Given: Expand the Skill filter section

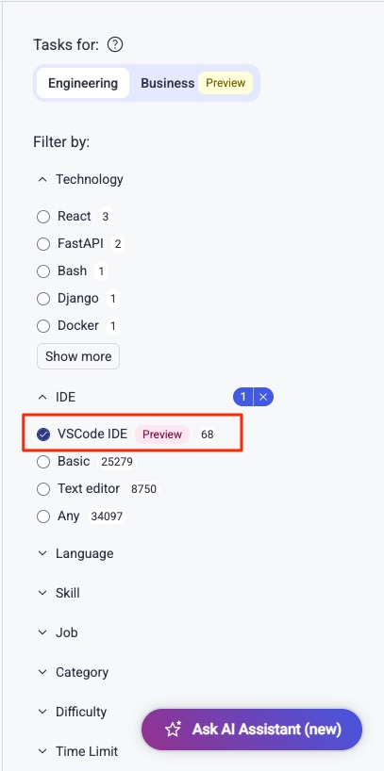Looking at the screenshot, I should [x=42, y=594].
